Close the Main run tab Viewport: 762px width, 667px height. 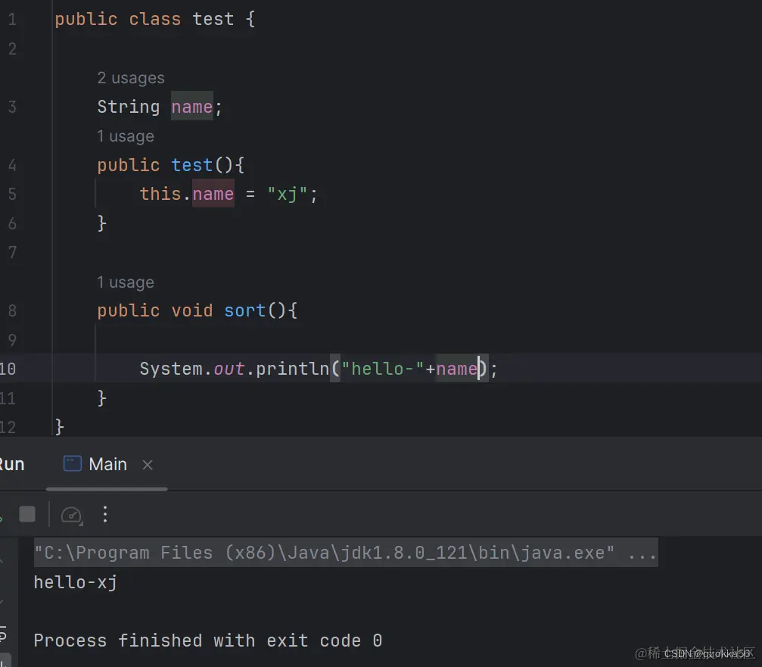coord(148,465)
